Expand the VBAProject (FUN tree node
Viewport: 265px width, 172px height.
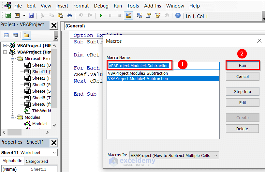(x=5, y=46)
